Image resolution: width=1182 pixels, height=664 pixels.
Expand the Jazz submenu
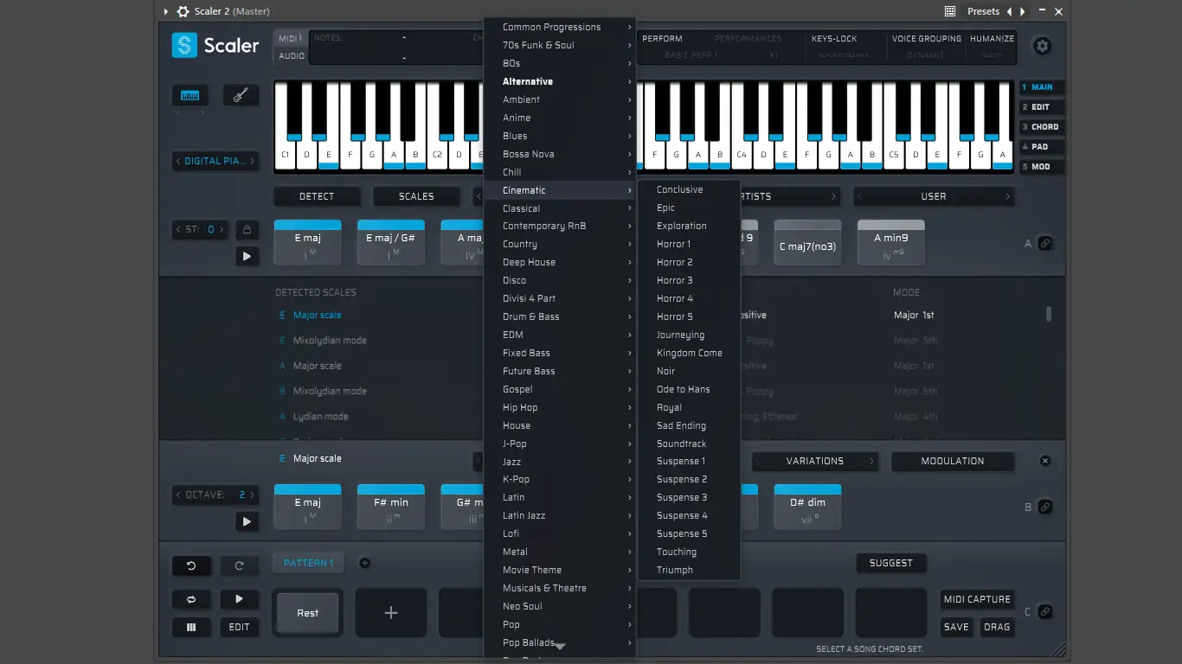point(560,462)
